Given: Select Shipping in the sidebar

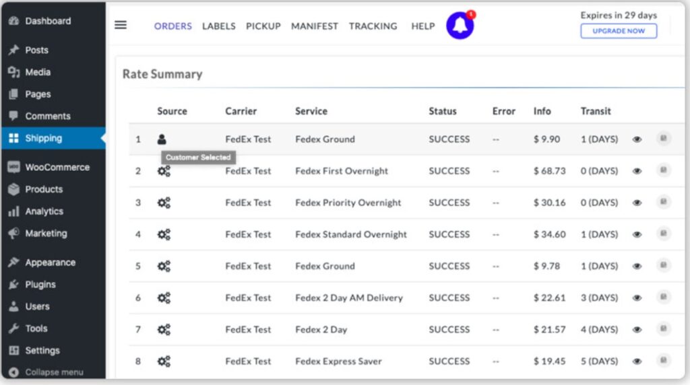Looking at the screenshot, I should (x=53, y=138).
